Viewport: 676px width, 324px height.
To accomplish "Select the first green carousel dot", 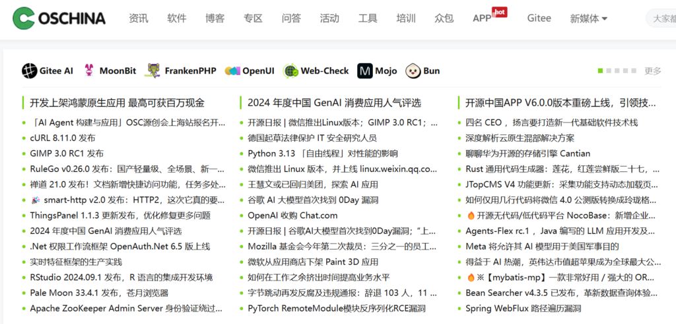I will 600,70.
